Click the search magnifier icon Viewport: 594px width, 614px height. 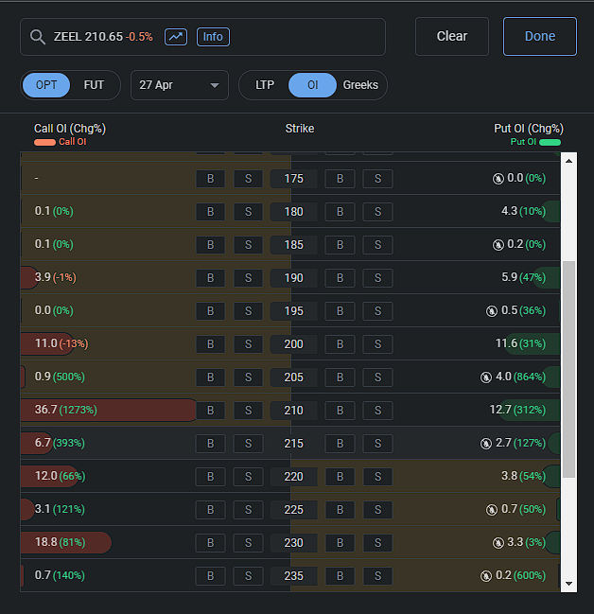[38, 37]
